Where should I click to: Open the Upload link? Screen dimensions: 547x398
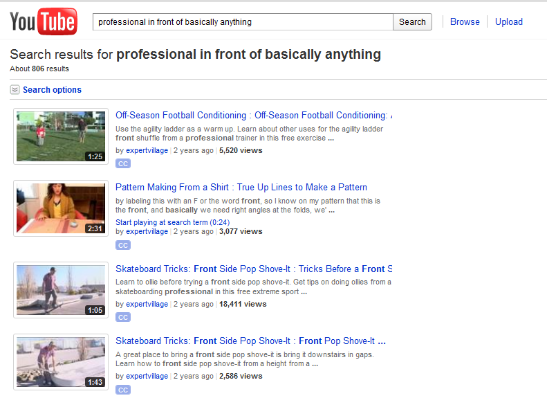tap(509, 21)
